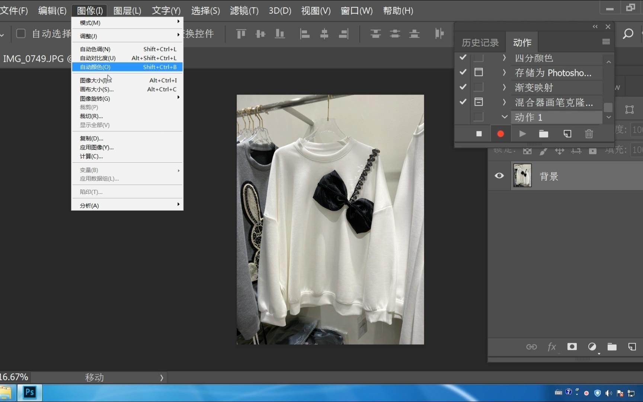Enable the Auto-Select checkbox
This screenshot has width=643, height=402.
(x=21, y=34)
